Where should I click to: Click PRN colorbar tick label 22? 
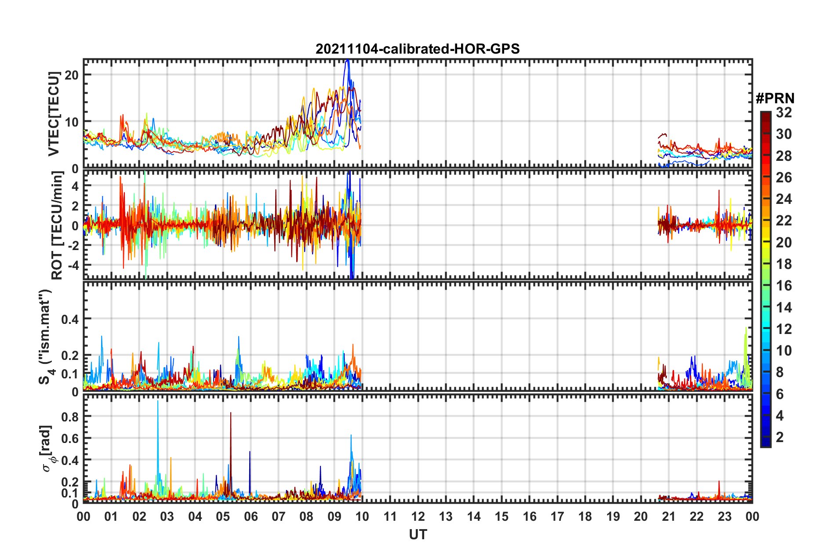(x=784, y=221)
